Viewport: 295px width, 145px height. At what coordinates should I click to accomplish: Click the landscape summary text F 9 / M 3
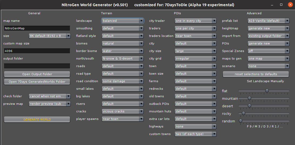click(265, 126)
